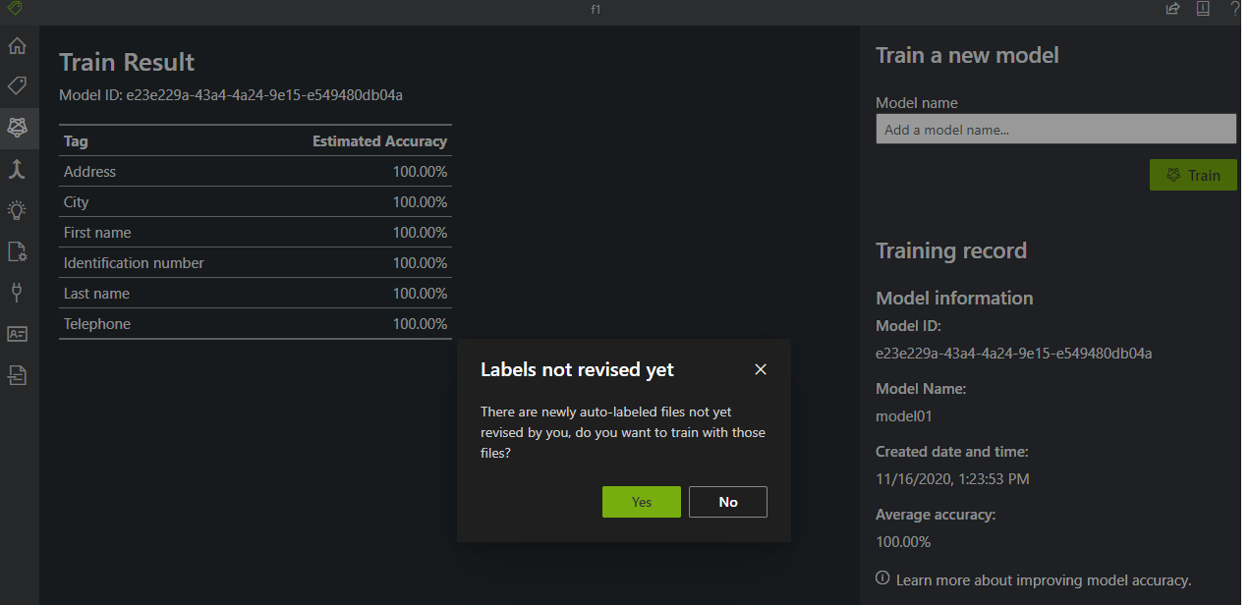
Task: Open layout analyze document icon
Action: pyautogui.click(x=17, y=375)
